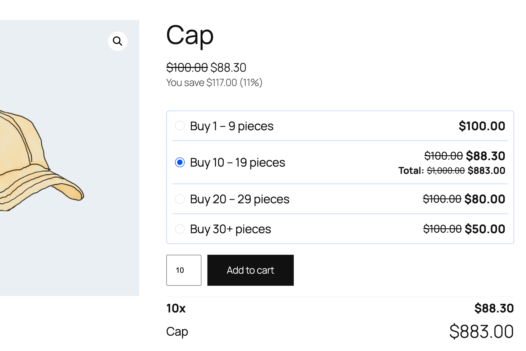This screenshot has width=526, height=351.
Task: Click the 'Buy 30+ pieces' label
Action: (230, 229)
